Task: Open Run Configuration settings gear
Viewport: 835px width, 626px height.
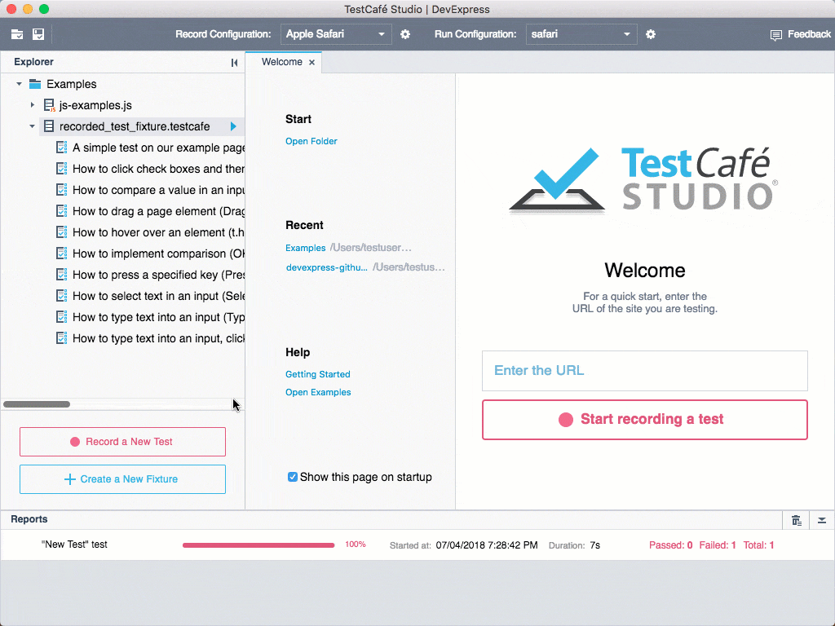Action: coord(651,34)
